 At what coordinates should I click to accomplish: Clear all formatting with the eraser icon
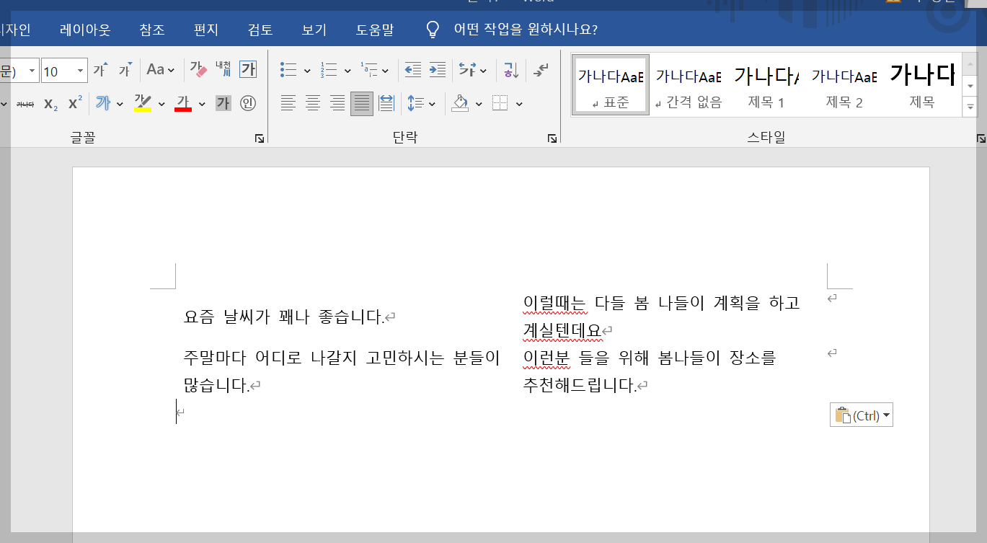pyautogui.click(x=199, y=69)
